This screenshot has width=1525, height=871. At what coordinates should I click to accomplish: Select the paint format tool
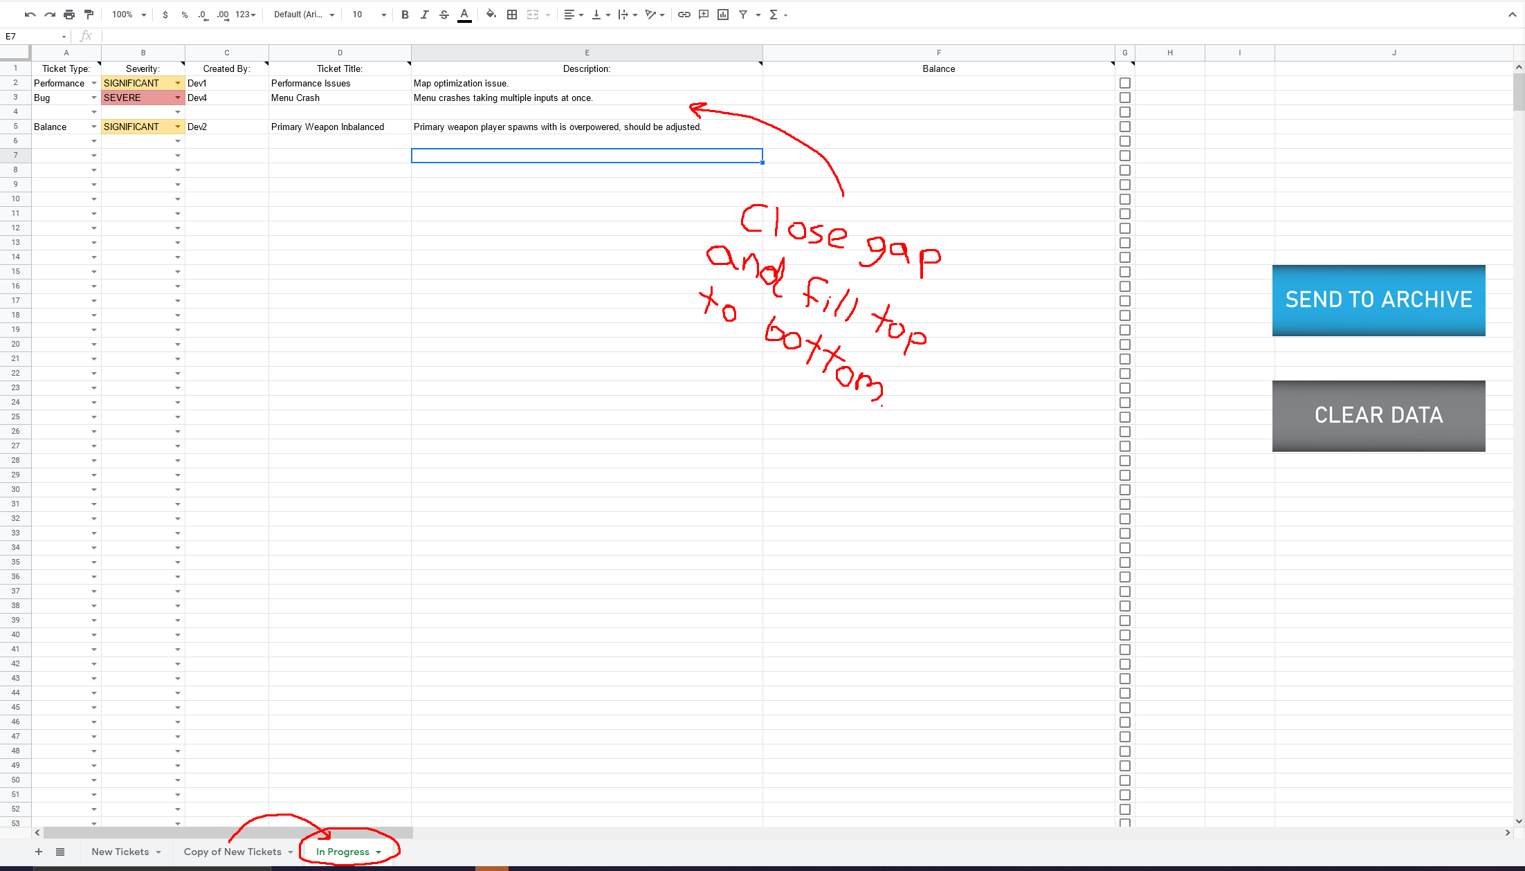[89, 15]
